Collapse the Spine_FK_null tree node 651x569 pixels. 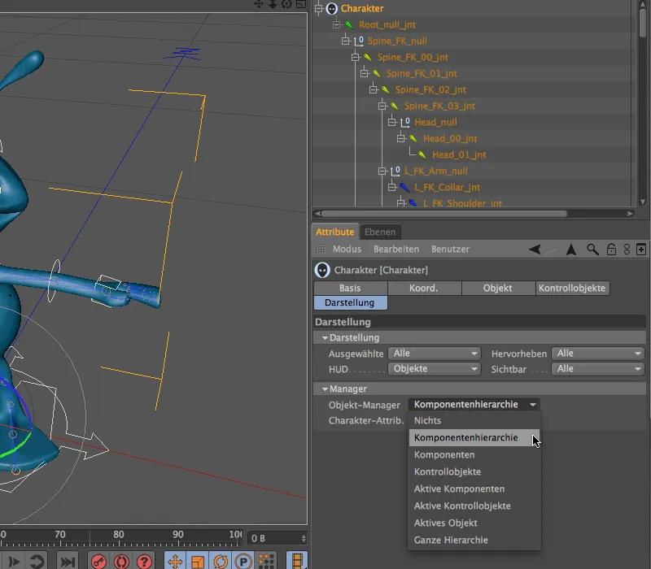[x=346, y=41]
